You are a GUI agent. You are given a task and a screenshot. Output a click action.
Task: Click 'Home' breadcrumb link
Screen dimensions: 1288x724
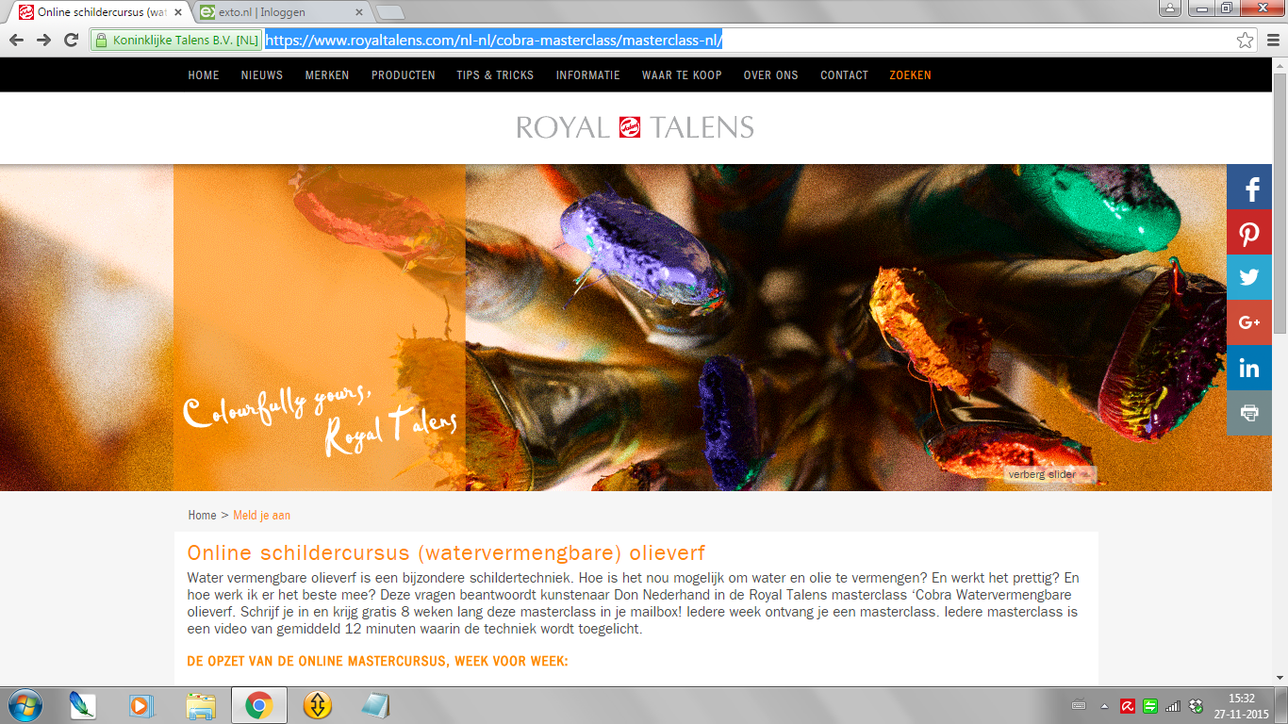coord(202,516)
